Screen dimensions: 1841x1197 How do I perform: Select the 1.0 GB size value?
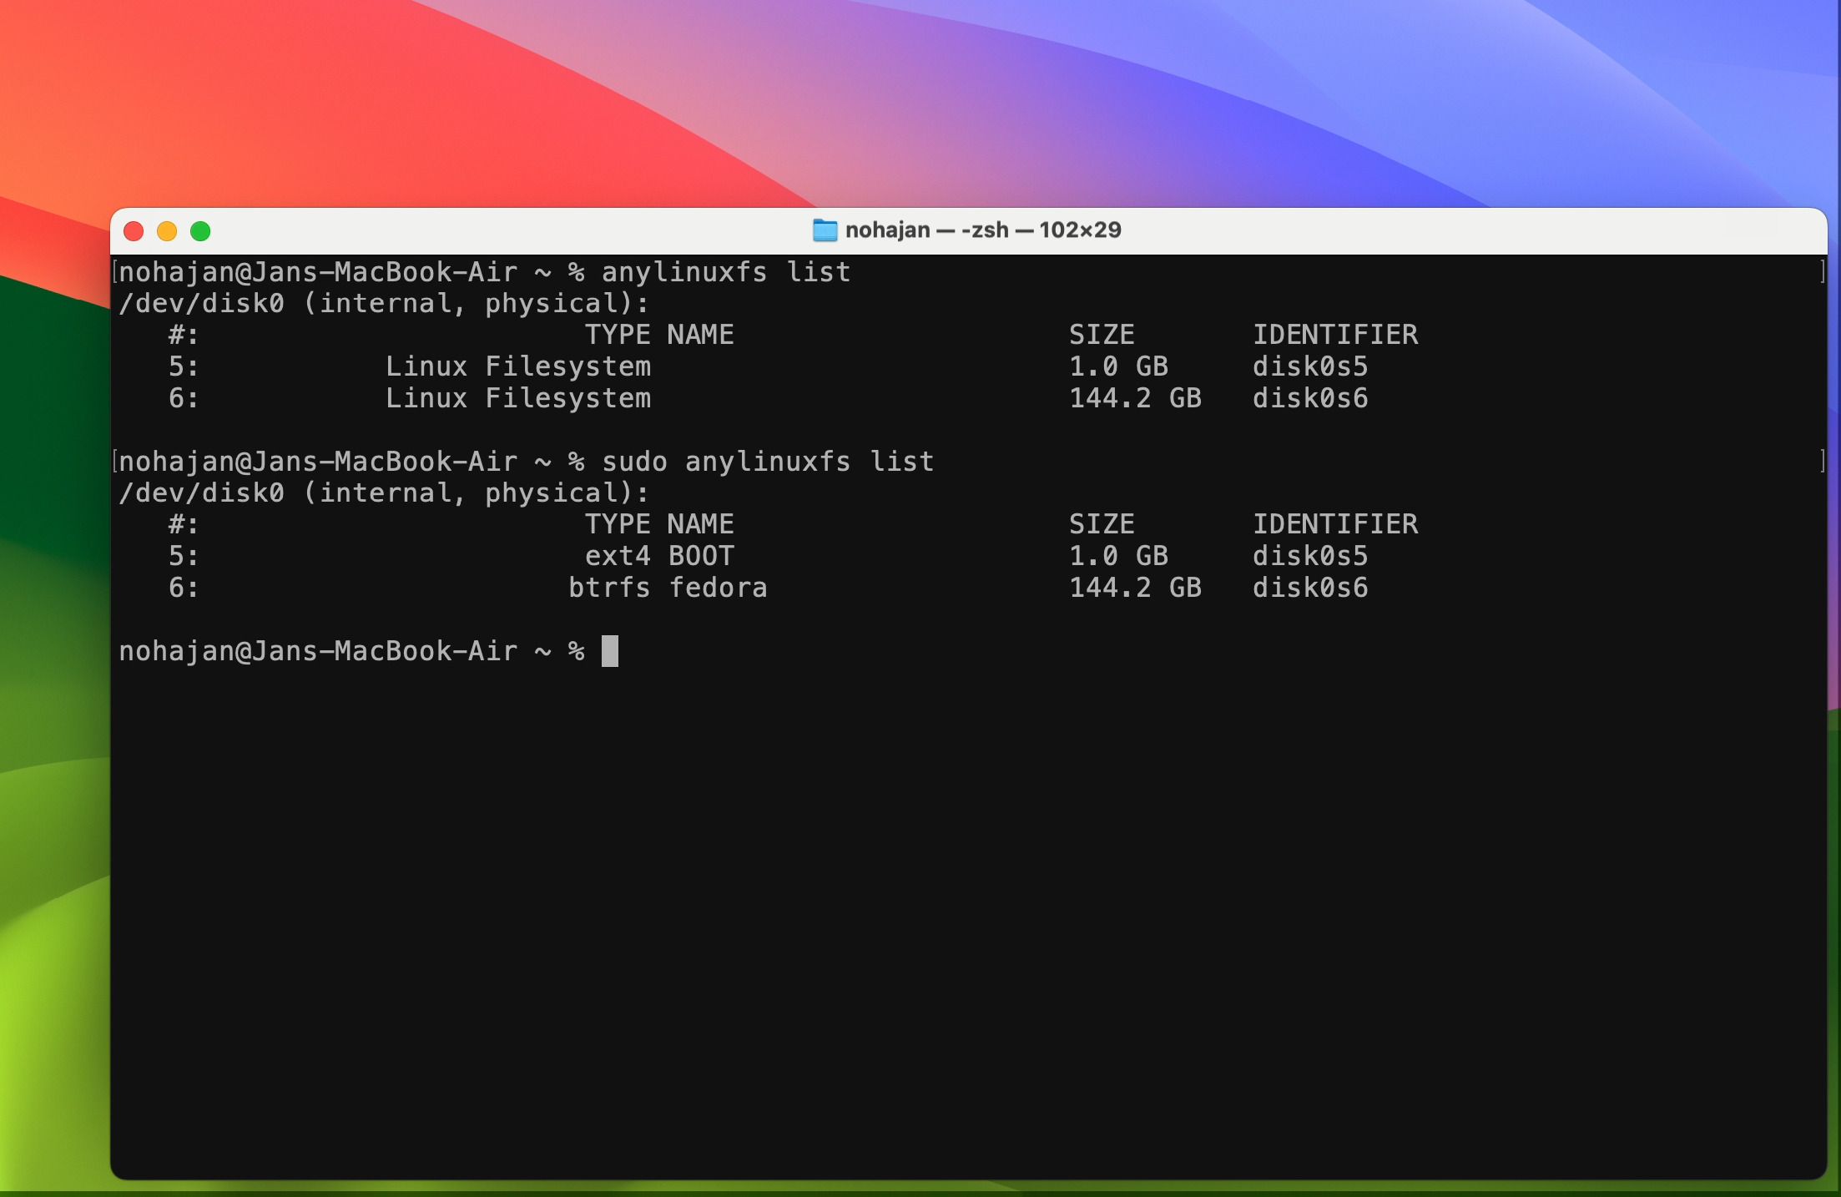(1119, 366)
